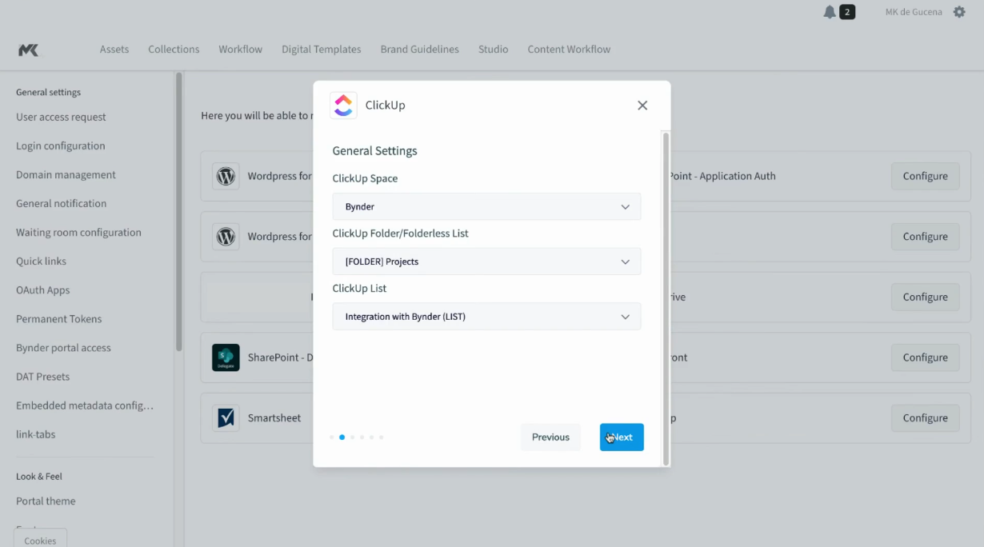
Task: Open Domain management settings
Action: 66,174
